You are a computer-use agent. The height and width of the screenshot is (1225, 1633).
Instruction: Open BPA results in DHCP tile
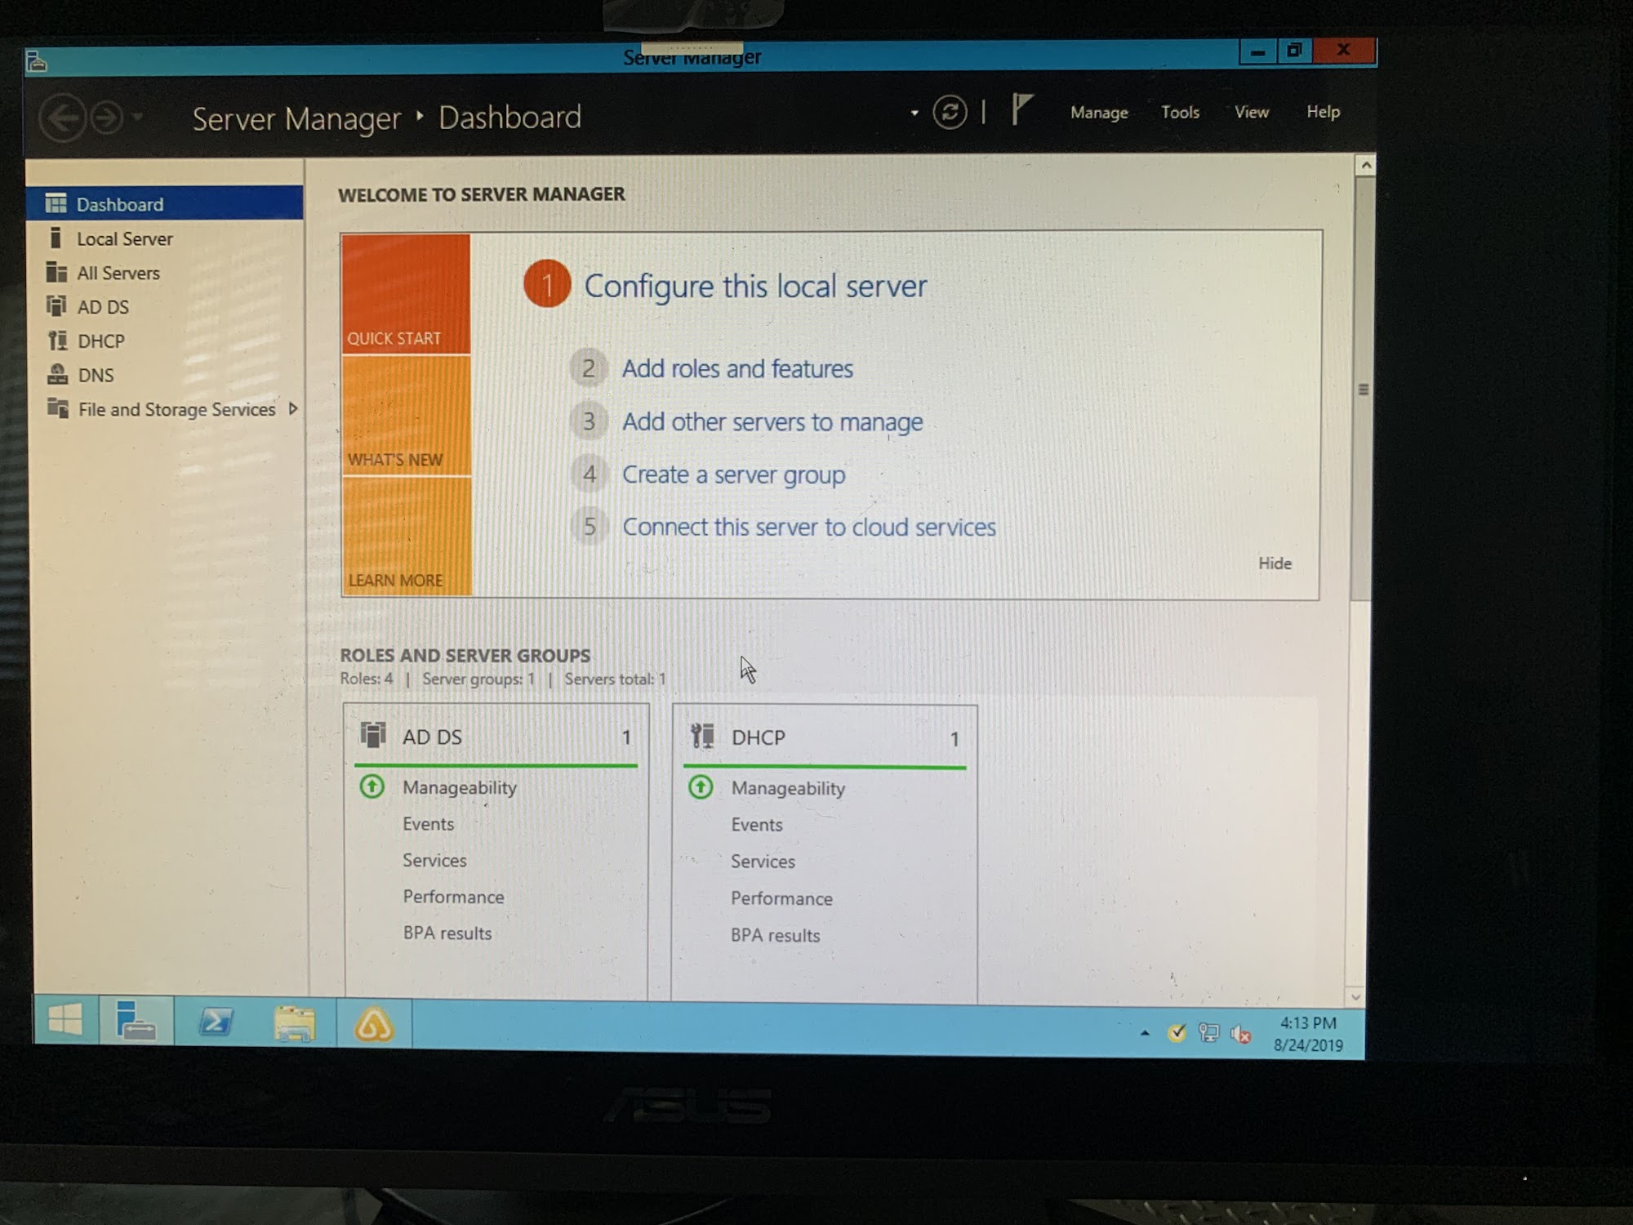(x=775, y=935)
